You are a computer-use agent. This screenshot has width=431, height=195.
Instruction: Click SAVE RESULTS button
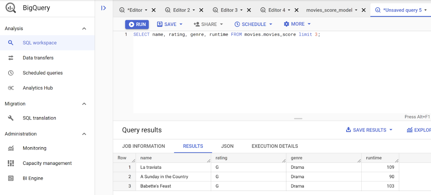[369, 130]
